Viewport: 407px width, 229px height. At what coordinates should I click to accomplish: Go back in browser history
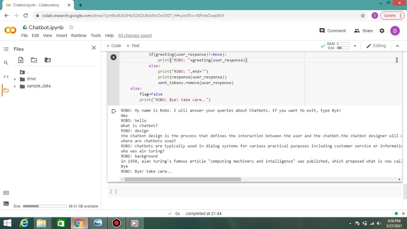[7, 15]
